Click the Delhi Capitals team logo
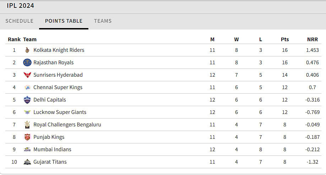 [x=27, y=100]
